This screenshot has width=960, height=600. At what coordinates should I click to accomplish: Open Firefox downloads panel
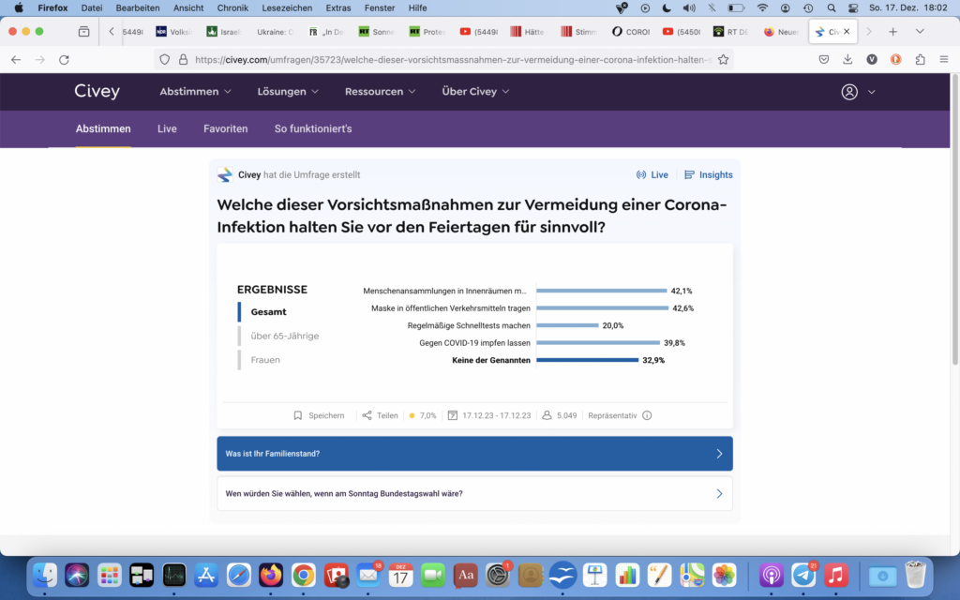[x=847, y=59]
